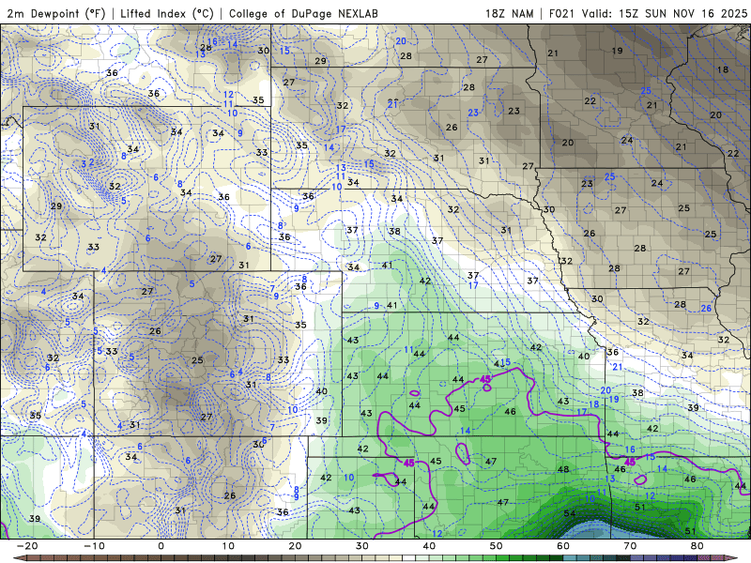Click the "F021" forecast hour label
Viewport: 751px width, 563px height.
561,14
